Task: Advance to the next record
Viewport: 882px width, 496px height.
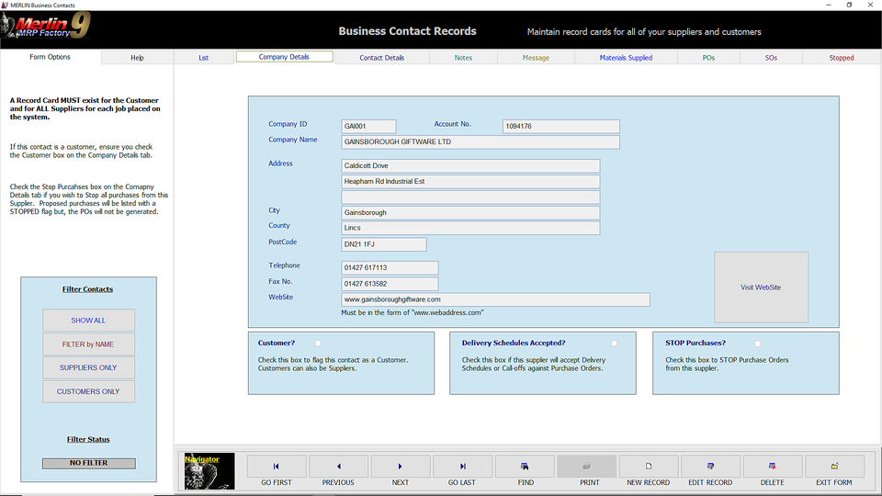Action: pyautogui.click(x=400, y=467)
